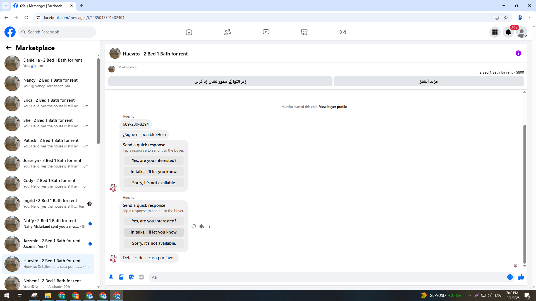Open Cody's chat conversation
The width and height of the screenshot is (536, 301).
pos(48,184)
